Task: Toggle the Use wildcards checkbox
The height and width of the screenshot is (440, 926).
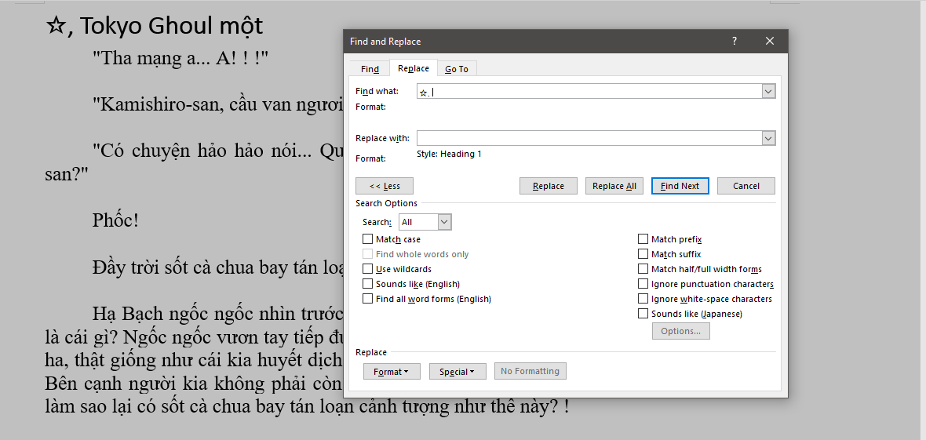Action: (x=368, y=269)
